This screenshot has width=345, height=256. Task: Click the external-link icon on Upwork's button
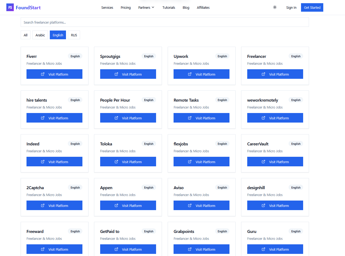190,74
